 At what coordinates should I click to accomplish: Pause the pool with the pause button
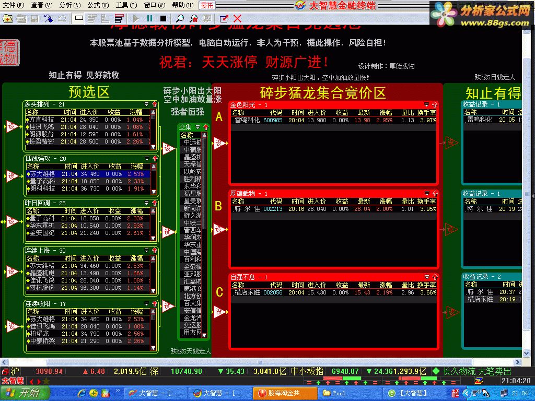pos(149,18)
